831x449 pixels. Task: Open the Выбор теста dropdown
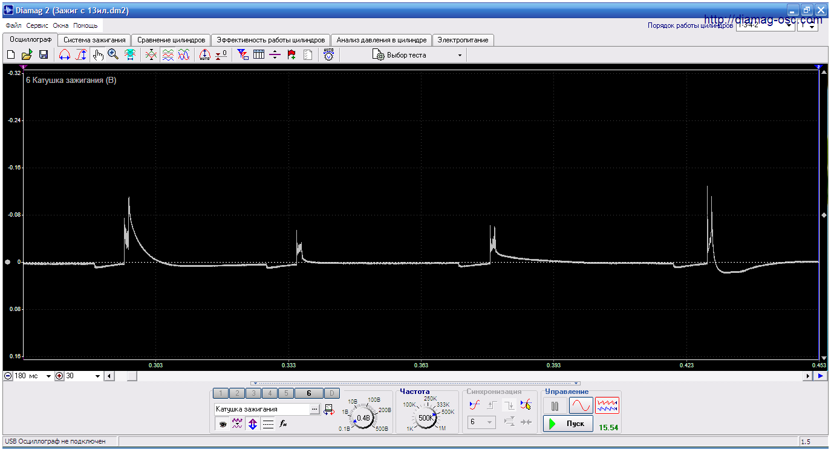pos(419,55)
